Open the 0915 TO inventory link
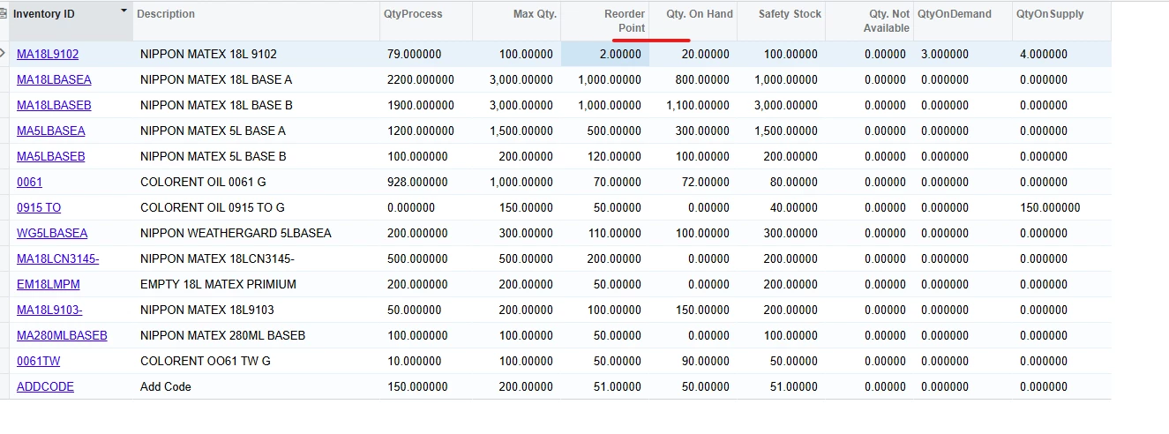Viewport: 1169px width, 434px height. click(x=39, y=207)
